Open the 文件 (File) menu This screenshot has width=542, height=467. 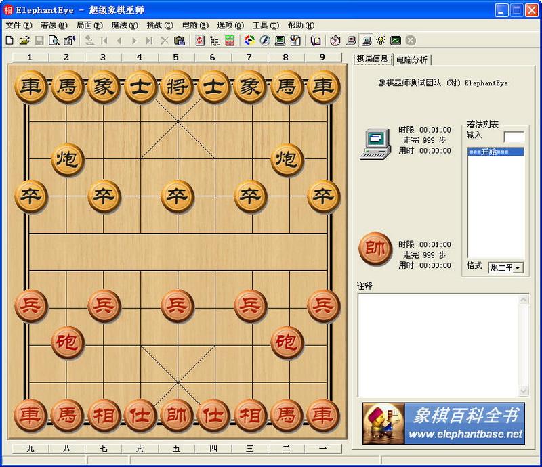point(14,25)
